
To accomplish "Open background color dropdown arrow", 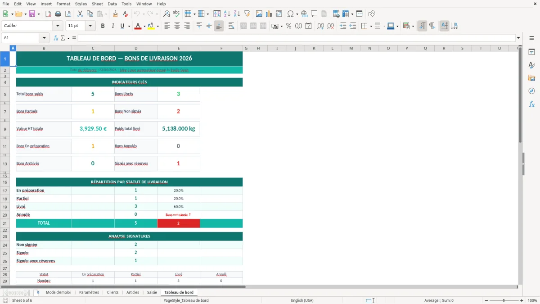I will pos(158,26).
